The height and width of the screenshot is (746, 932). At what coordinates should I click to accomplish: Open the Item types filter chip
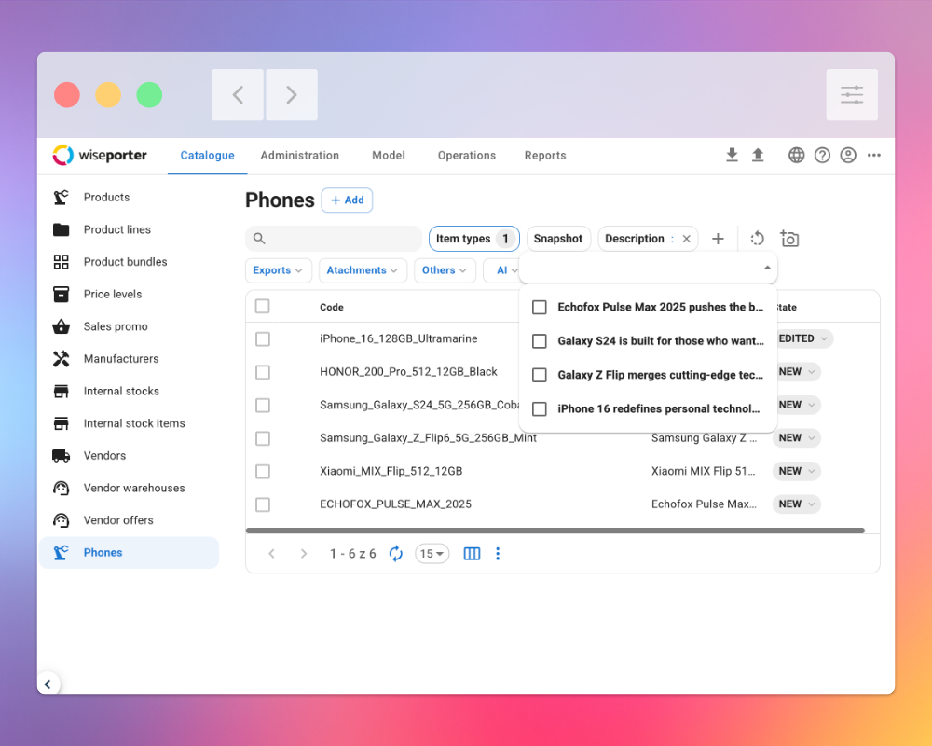(474, 239)
